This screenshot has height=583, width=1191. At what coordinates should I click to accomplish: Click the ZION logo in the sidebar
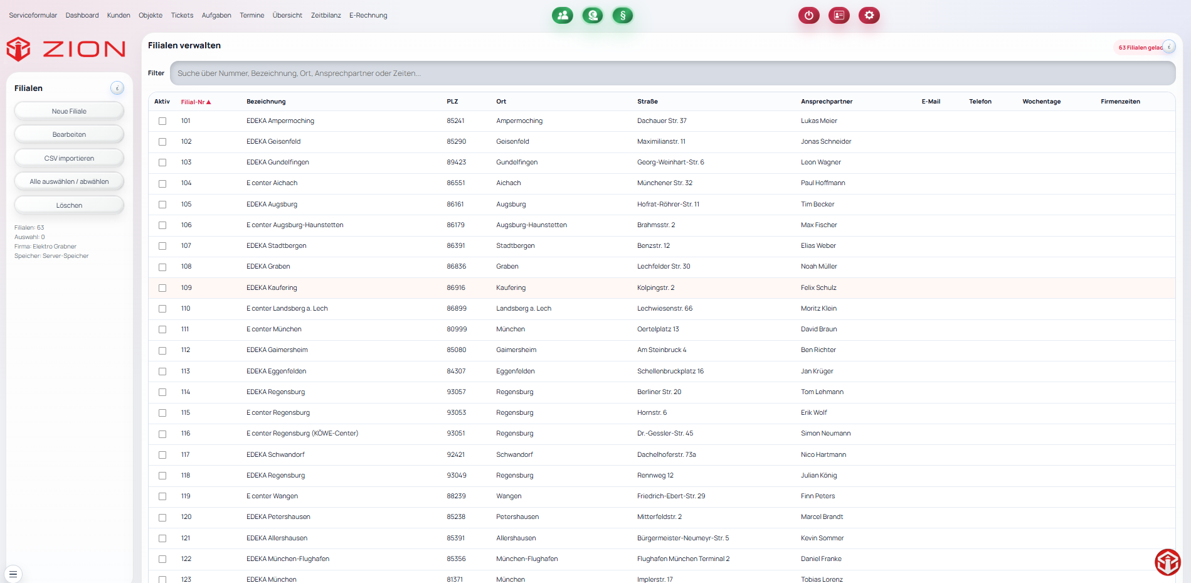pos(66,49)
